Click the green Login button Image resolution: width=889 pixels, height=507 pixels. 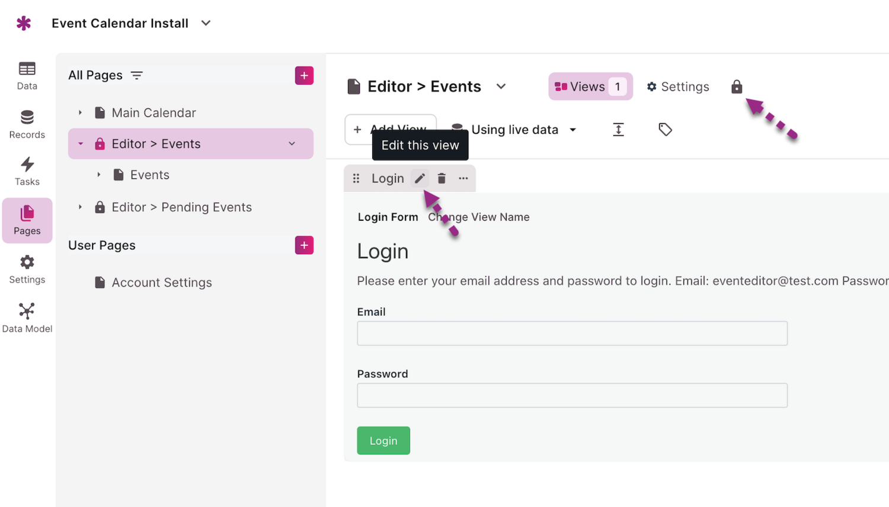pos(383,441)
